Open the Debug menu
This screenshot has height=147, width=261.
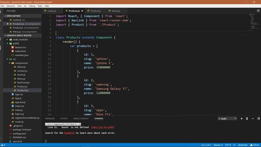[32, 6]
